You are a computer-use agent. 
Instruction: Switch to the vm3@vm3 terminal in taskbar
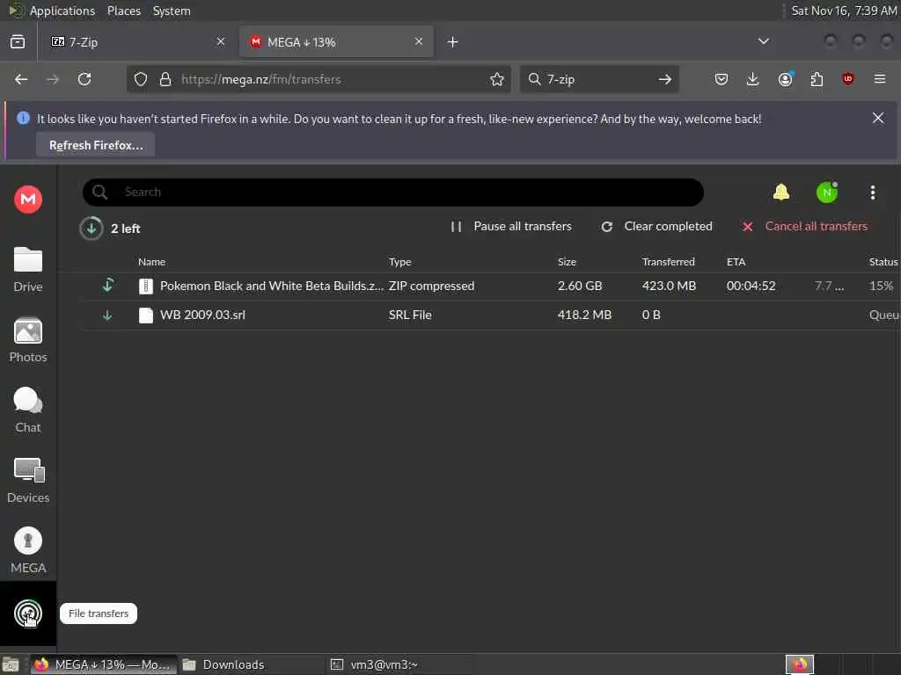click(400, 664)
